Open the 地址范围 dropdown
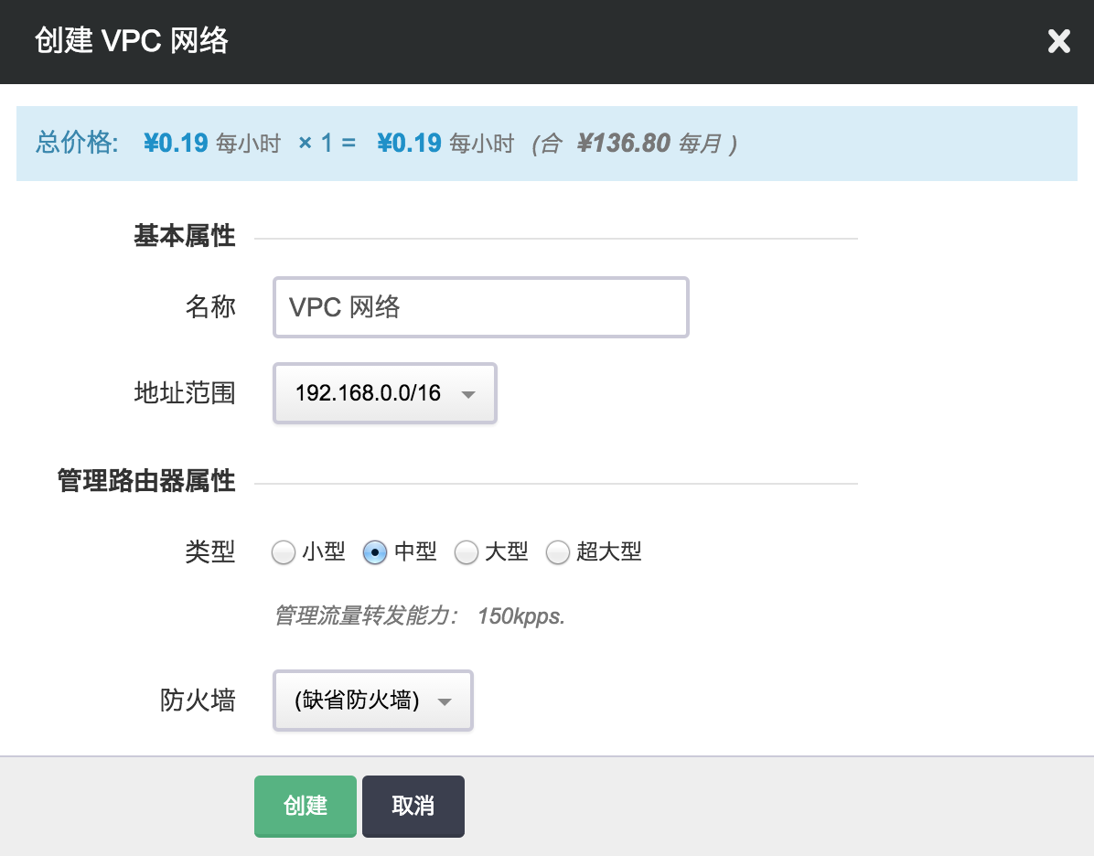The image size is (1094, 856). click(384, 393)
